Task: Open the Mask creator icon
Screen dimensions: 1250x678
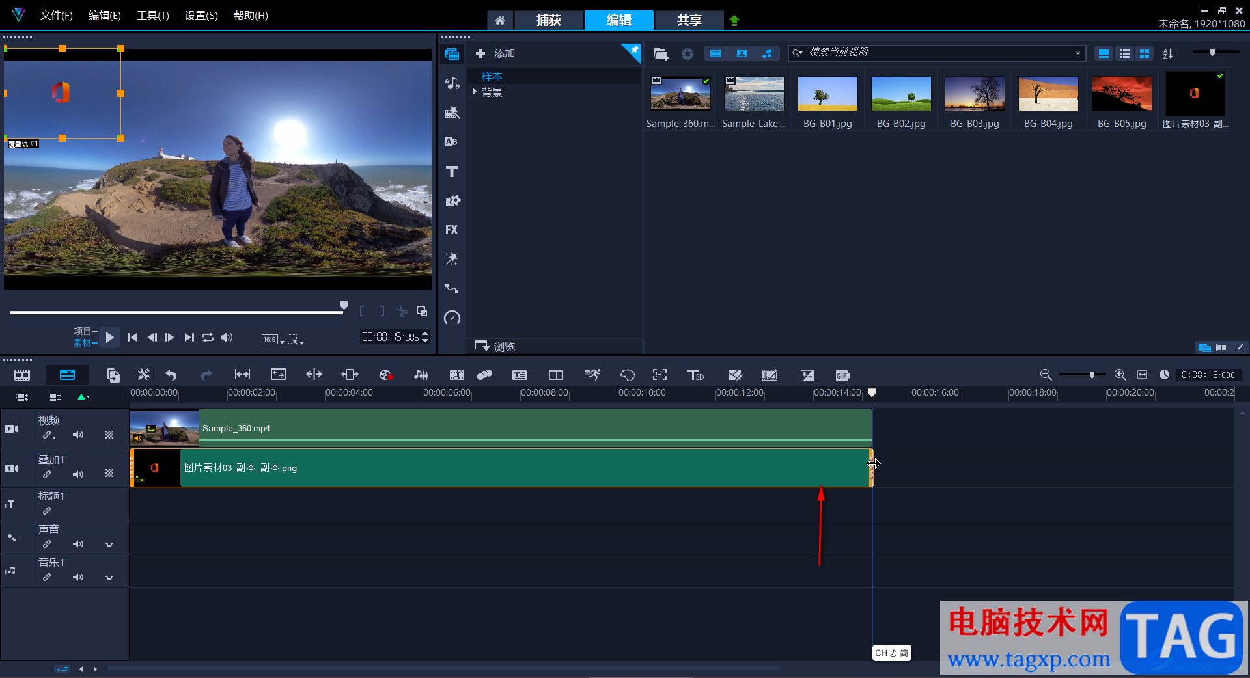Action: (x=628, y=375)
